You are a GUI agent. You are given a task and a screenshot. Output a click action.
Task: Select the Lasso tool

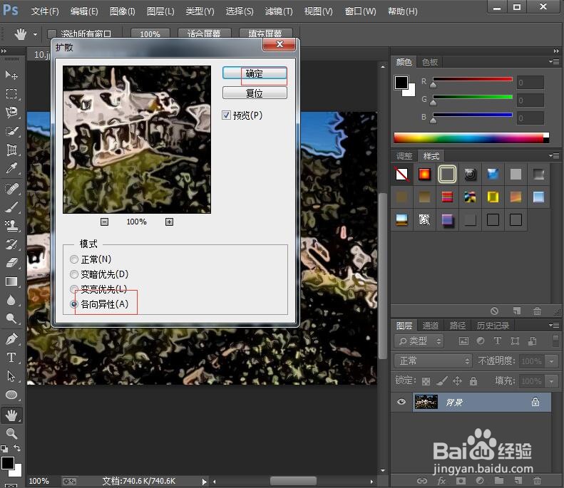pyautogui.click(x=11, y=112)
